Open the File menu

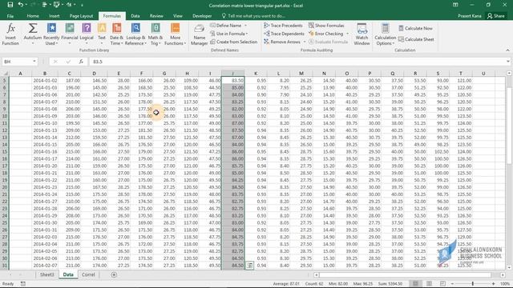click(10, 16)
